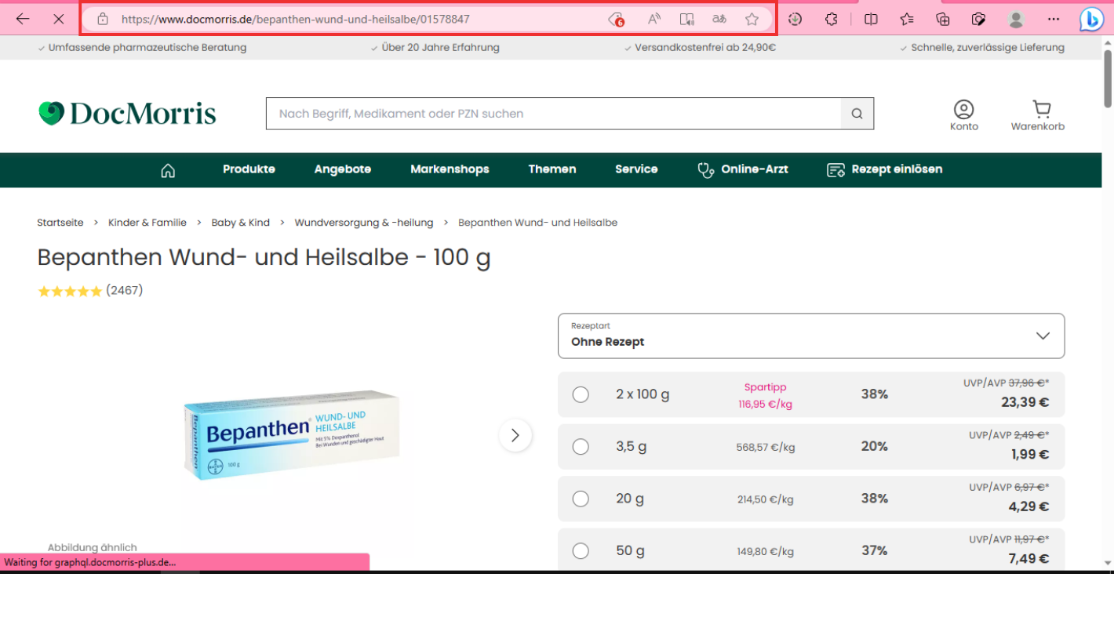
Task: Open the Bing Copilot sidebar button
Action: (x=1091, y=19)
